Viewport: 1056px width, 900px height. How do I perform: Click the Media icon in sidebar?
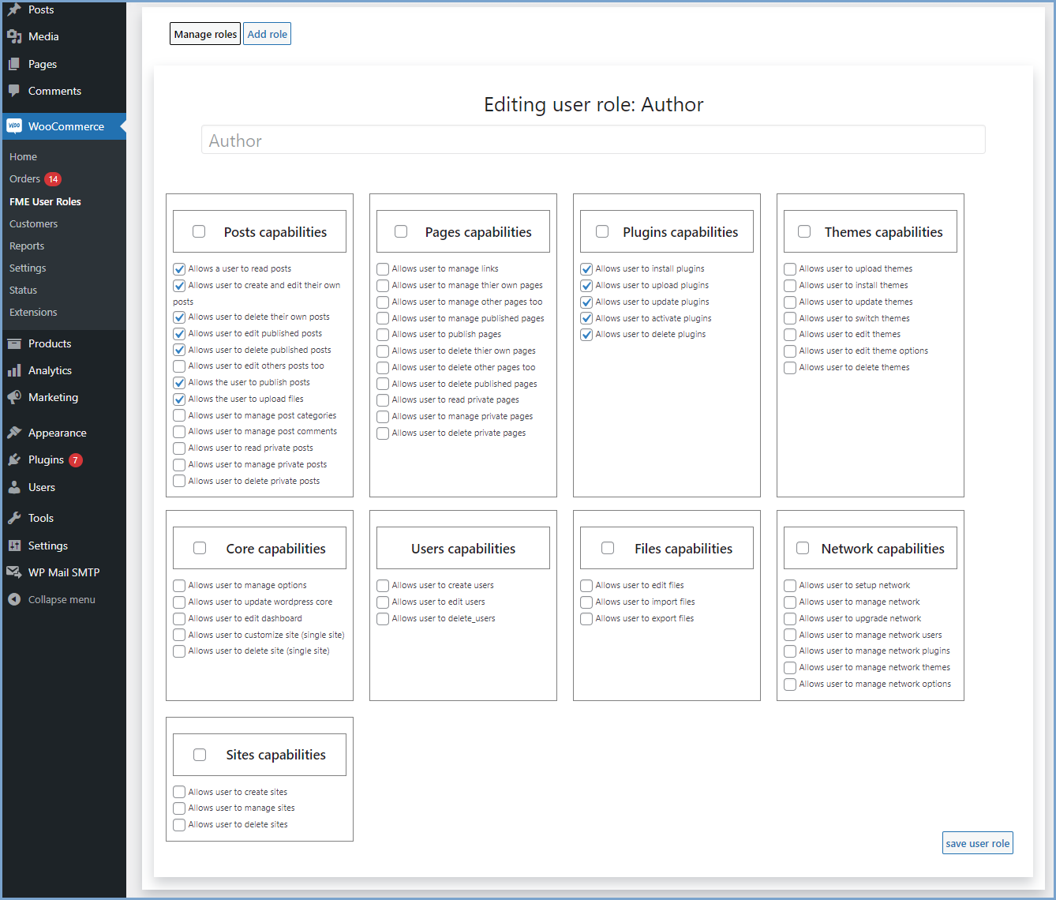pos(14,36)
